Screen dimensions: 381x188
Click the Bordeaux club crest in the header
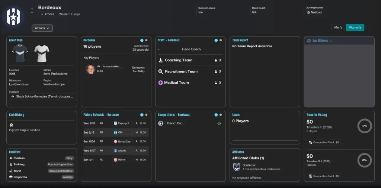click(x=13, y=16)
